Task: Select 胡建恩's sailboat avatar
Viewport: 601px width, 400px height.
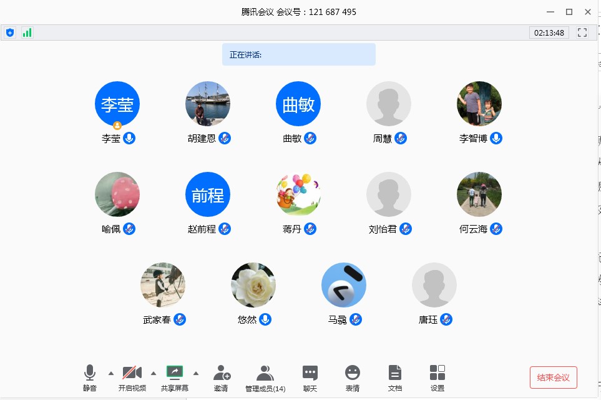Action: (208, 104)
